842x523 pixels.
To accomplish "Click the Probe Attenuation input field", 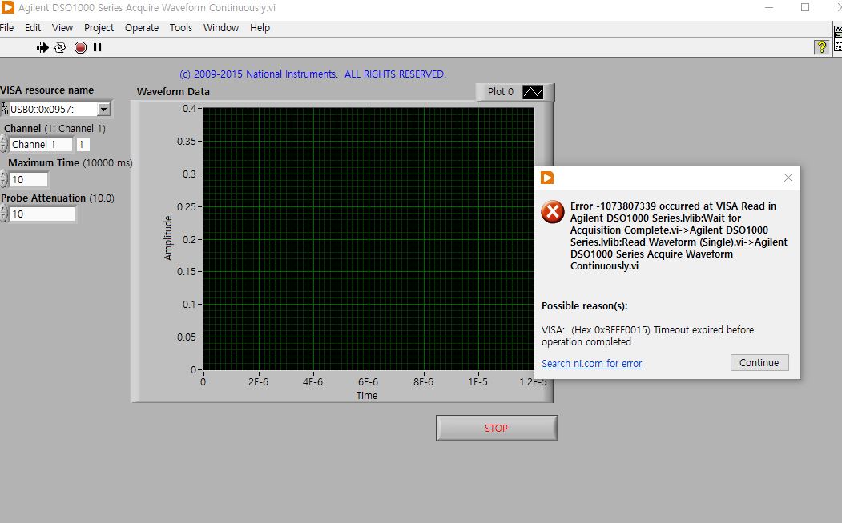I will pyautogui.click(x=42, y=214).
